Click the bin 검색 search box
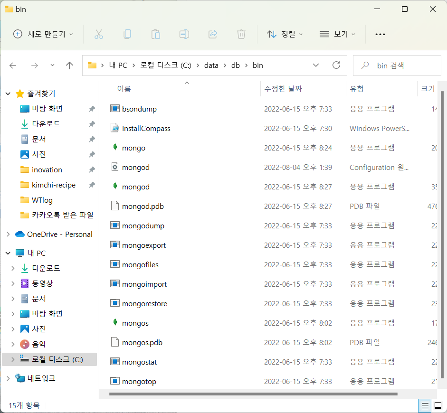Screen dimensions: 447x413 (397, 66)
